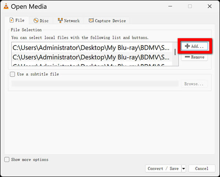This screenshot has height=177, width=220.
Task: Switch to the File tab
Action: (17, 20)
